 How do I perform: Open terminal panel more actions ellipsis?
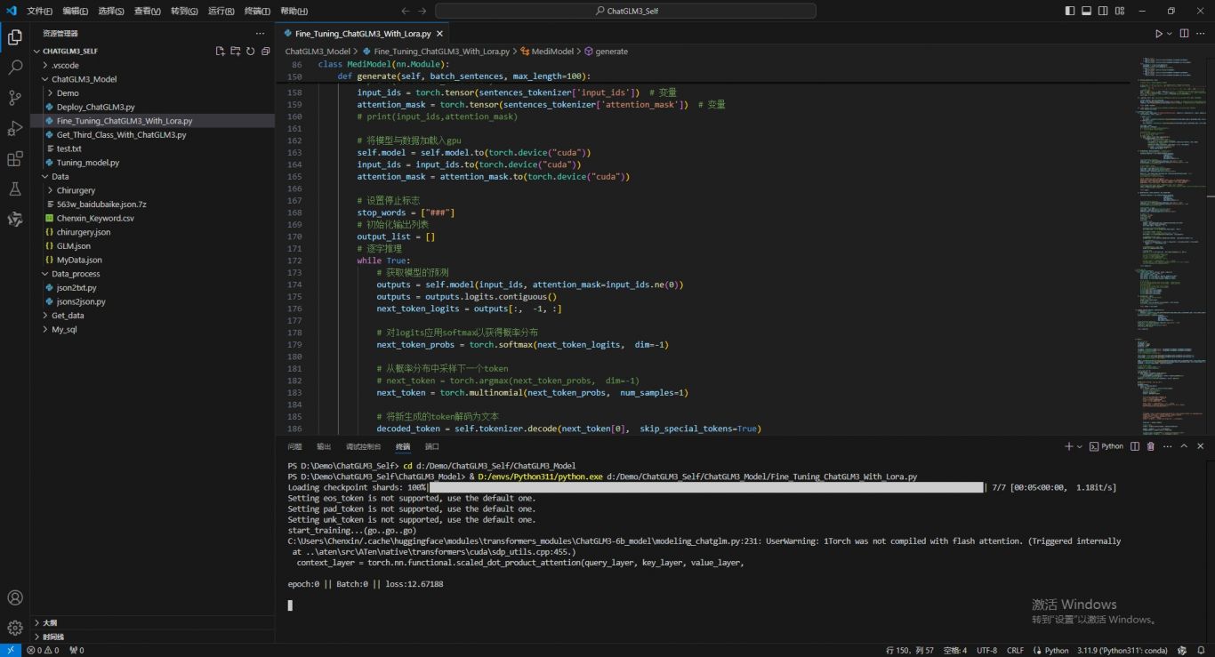(1167, 446)
